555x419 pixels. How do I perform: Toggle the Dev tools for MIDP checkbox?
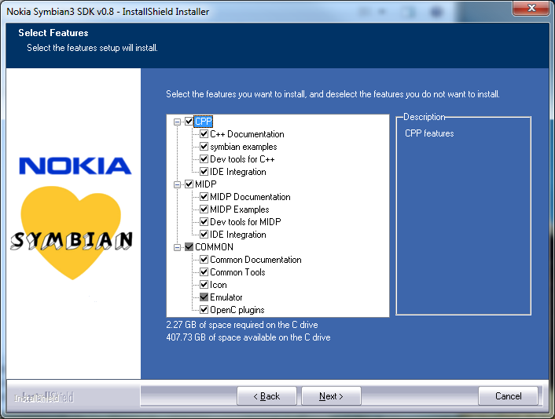point(204,222)
